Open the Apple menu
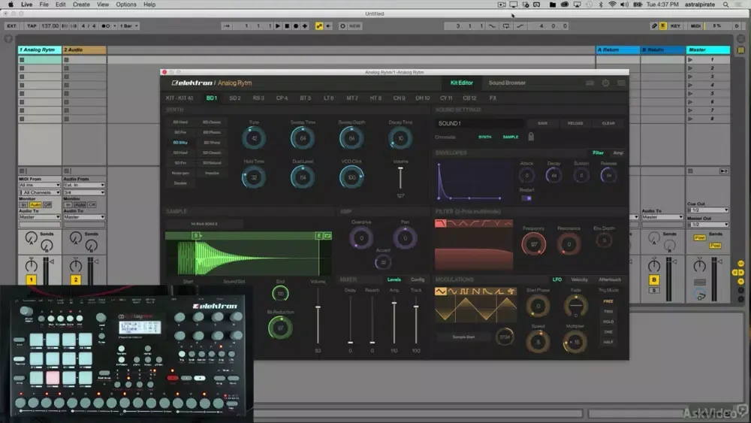 click(x=11, y=5)
